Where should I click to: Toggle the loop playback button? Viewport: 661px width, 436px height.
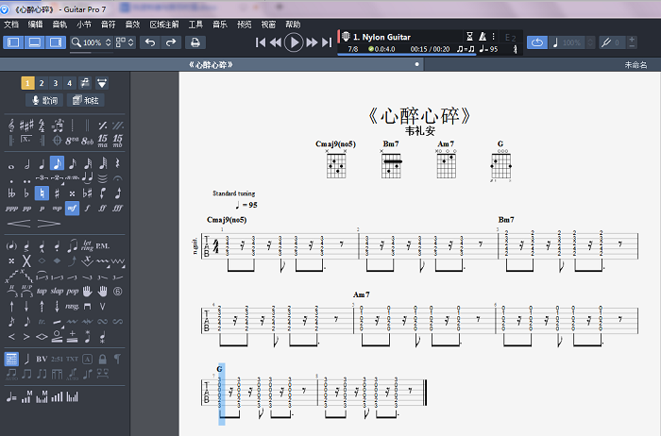tap(536, 42)
